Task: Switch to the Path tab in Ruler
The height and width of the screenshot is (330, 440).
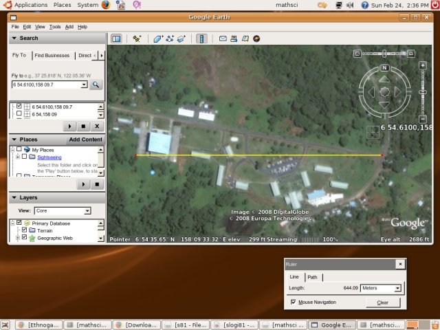Action: tap(312, 277)
